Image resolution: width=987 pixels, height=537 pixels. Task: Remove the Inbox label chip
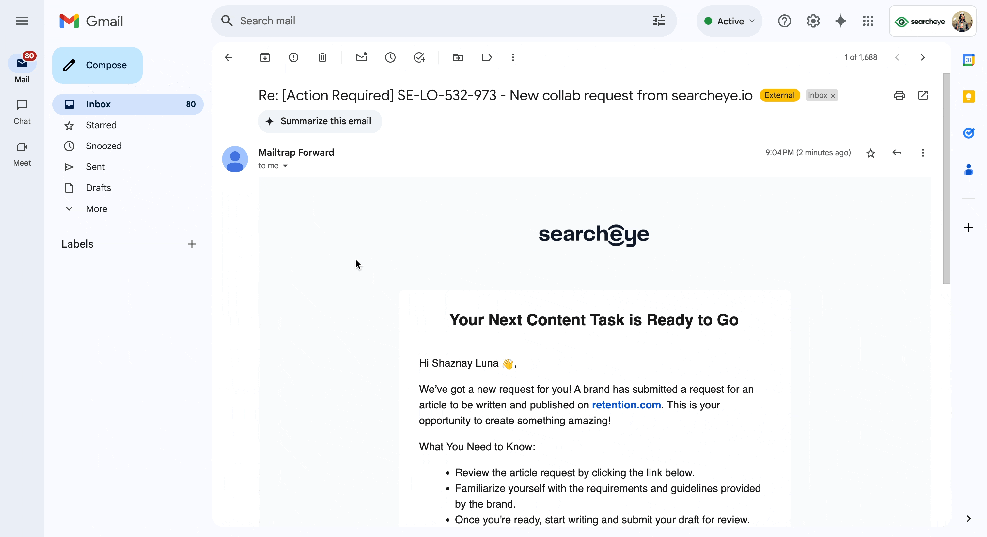[833, 96]
